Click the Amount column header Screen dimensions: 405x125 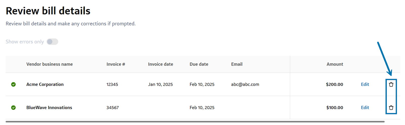335,64
